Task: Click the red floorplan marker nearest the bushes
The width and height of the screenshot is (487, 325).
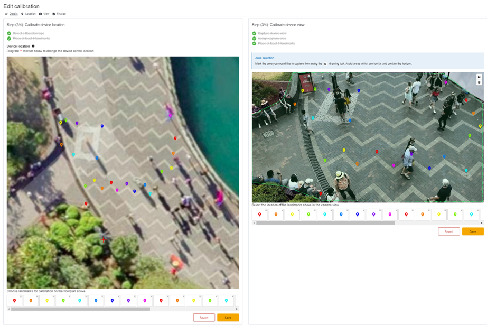Action: point(86,204)
